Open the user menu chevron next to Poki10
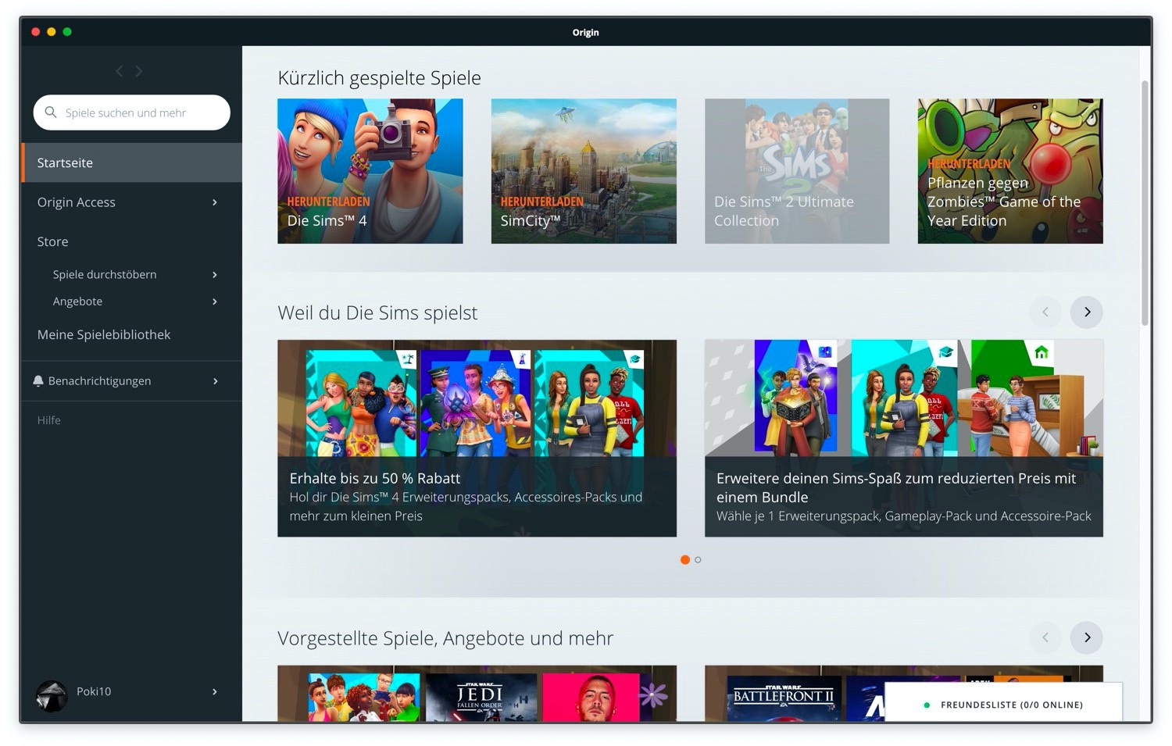 [215, 691]
